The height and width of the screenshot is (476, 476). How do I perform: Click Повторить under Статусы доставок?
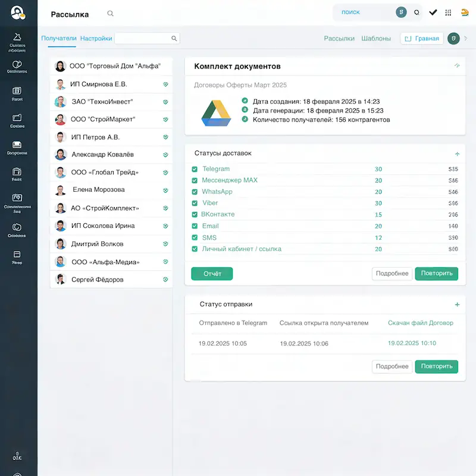point(437,274)
